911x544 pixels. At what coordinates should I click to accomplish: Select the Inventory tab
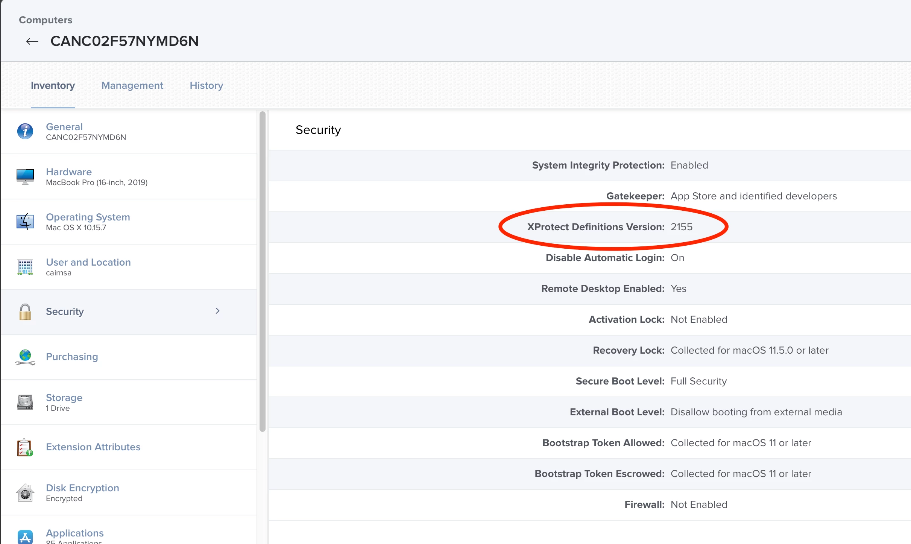pyautogui.click(x=53, y=85)
